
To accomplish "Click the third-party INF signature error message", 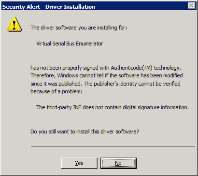I will pos(113,107).
